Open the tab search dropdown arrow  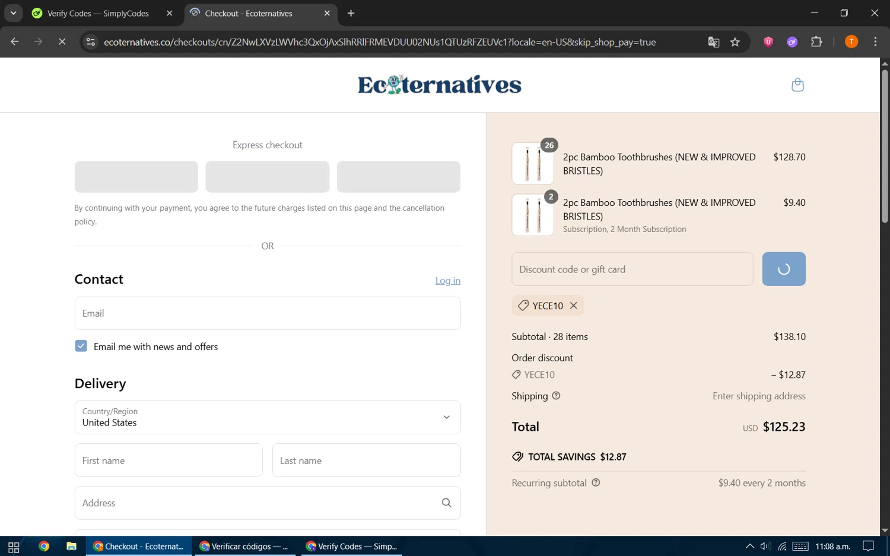pyautogui.click(x=13, y=13)
